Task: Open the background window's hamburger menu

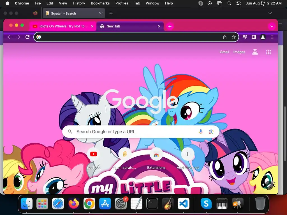Action: [280, 25]
